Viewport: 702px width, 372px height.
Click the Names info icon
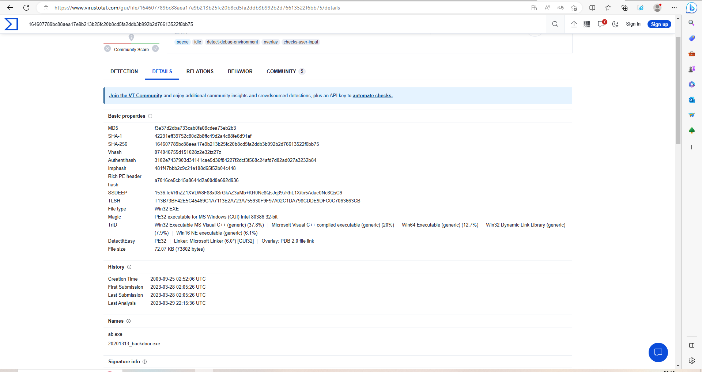click(128, 321)
